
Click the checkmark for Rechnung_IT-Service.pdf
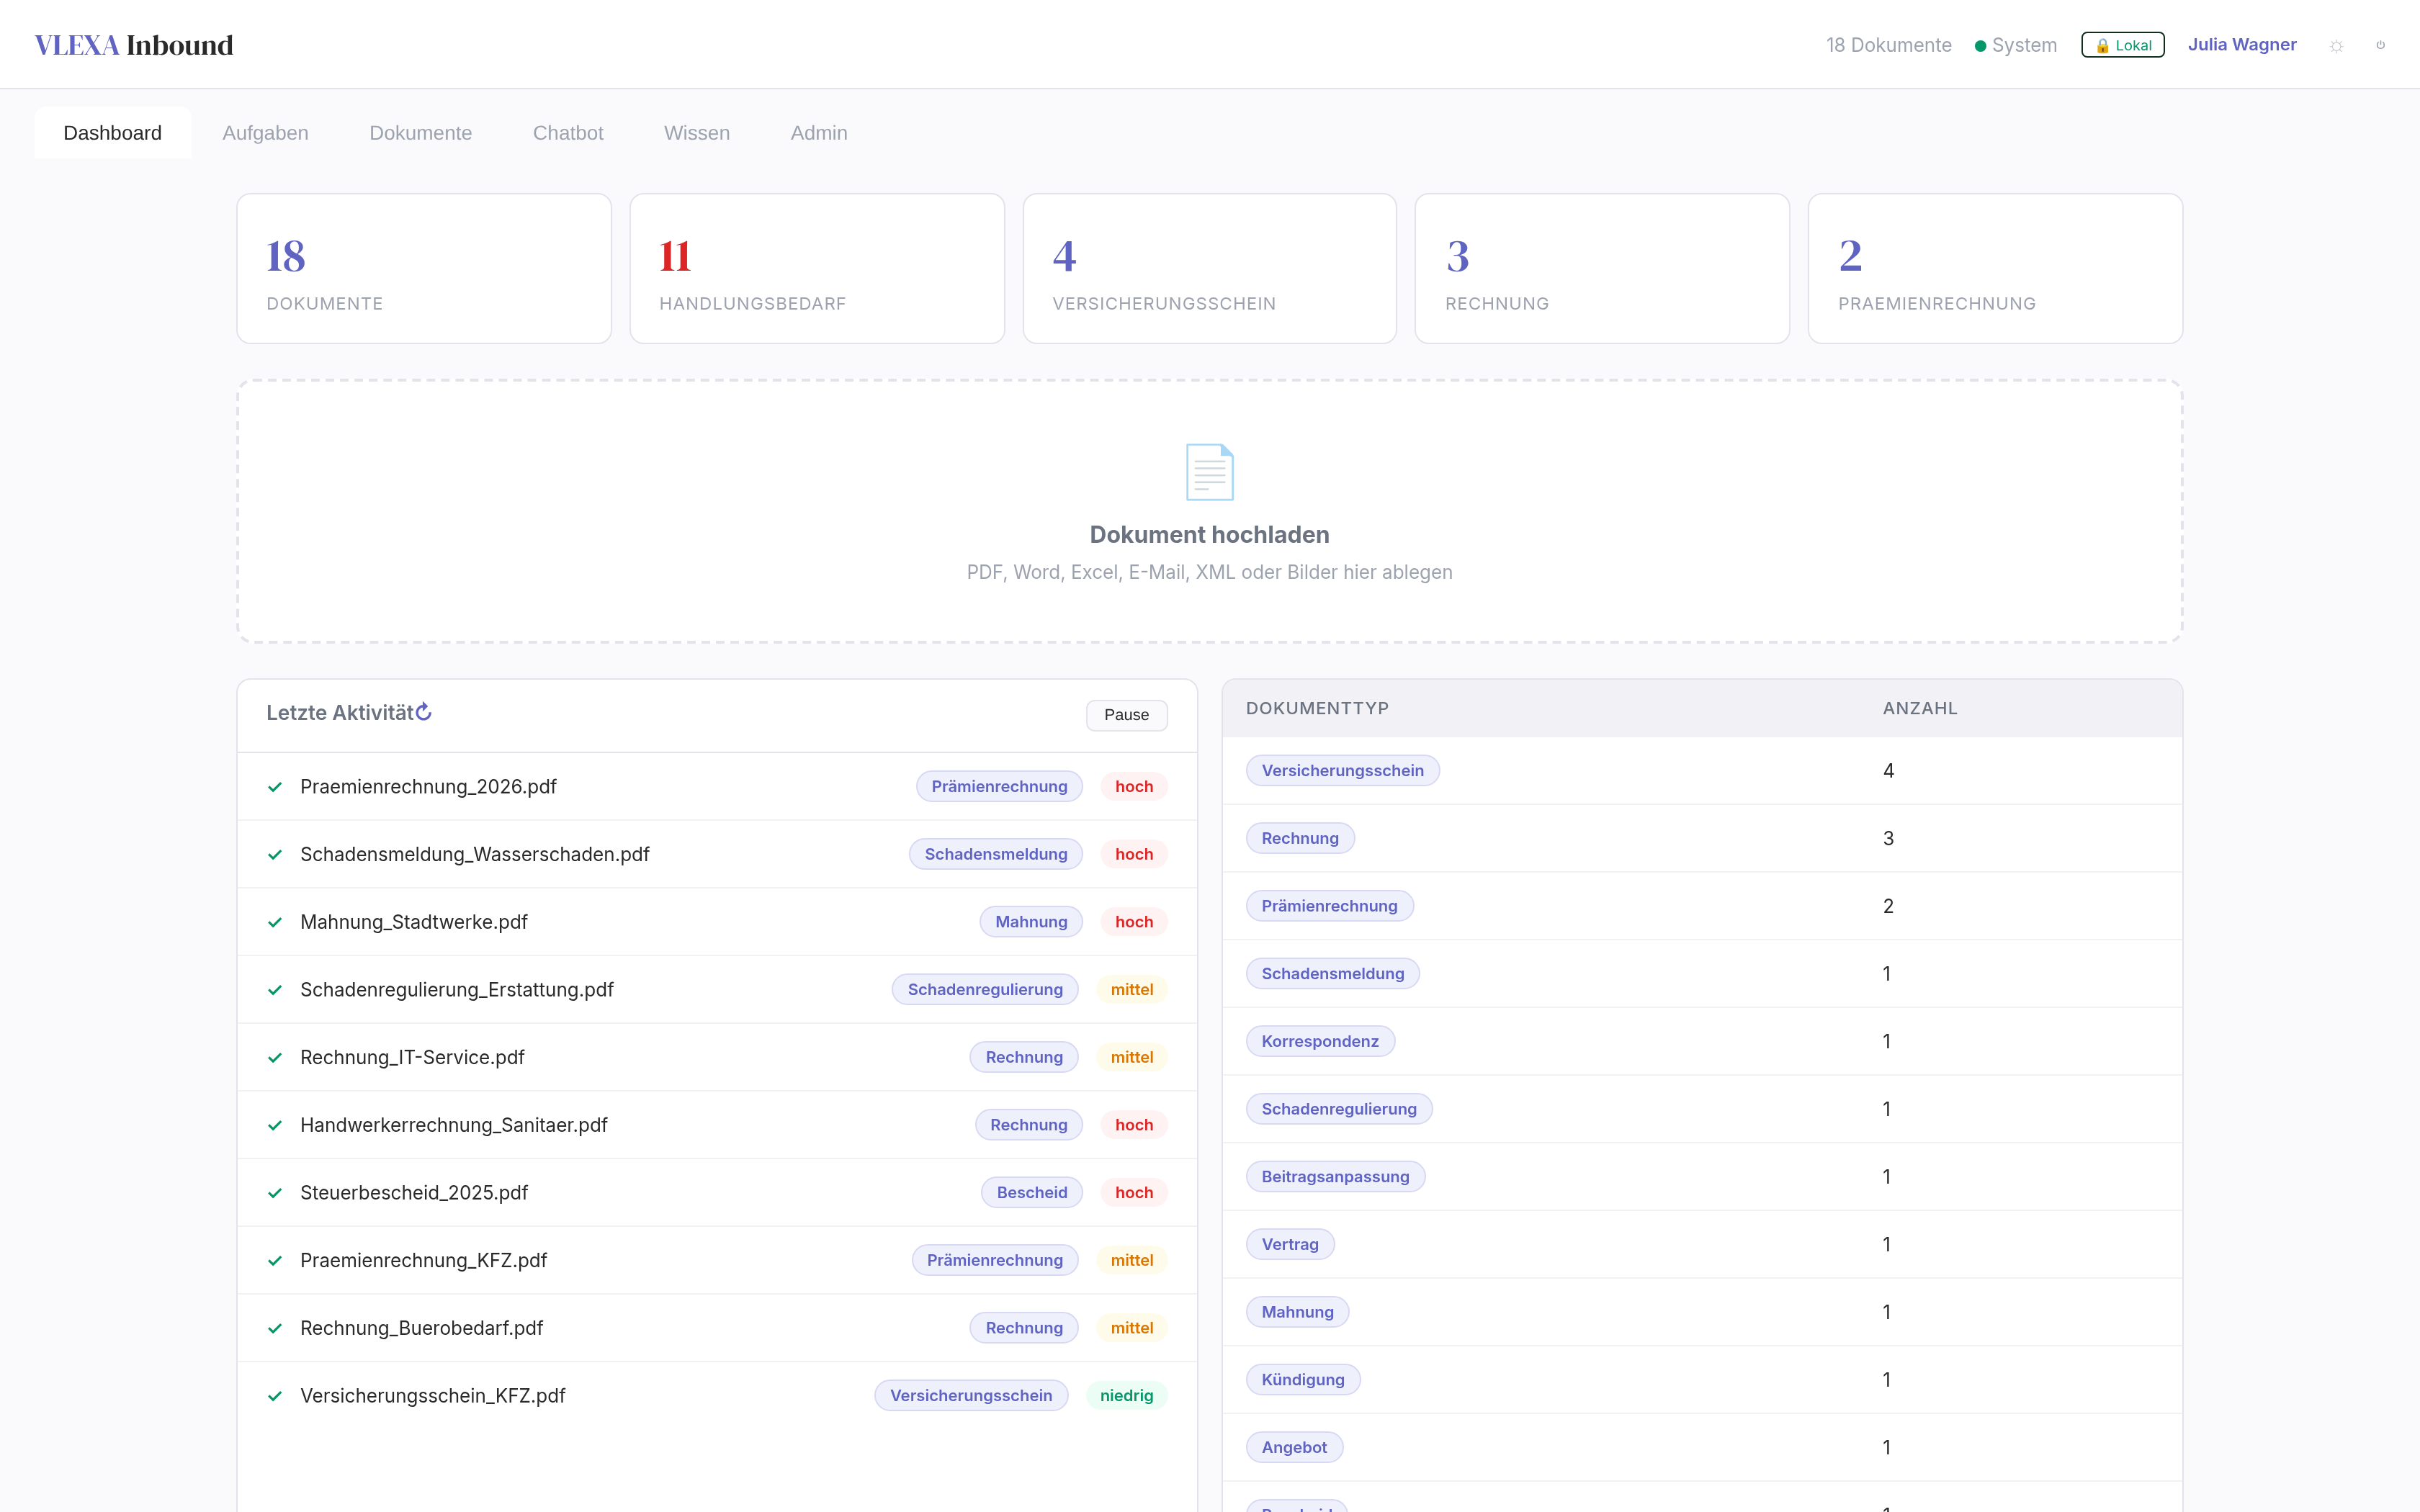(275, 1058)
